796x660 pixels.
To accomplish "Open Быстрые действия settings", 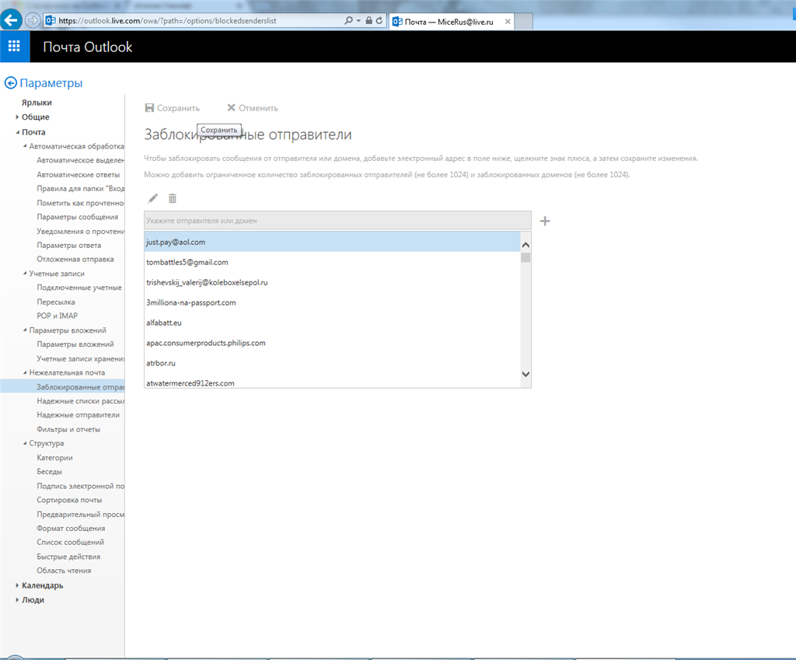I will 68,557.
